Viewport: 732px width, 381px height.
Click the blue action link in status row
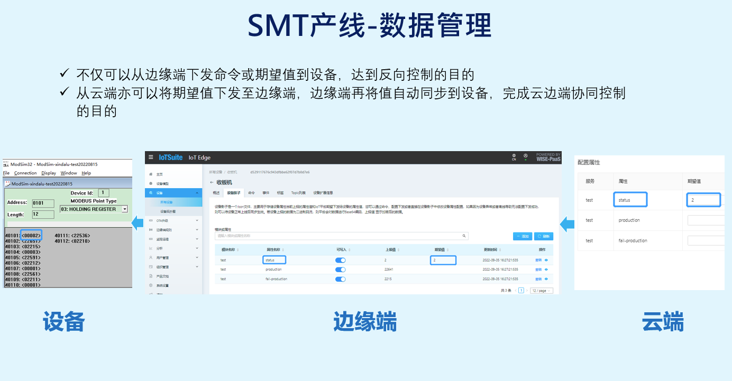coord(538,260)
